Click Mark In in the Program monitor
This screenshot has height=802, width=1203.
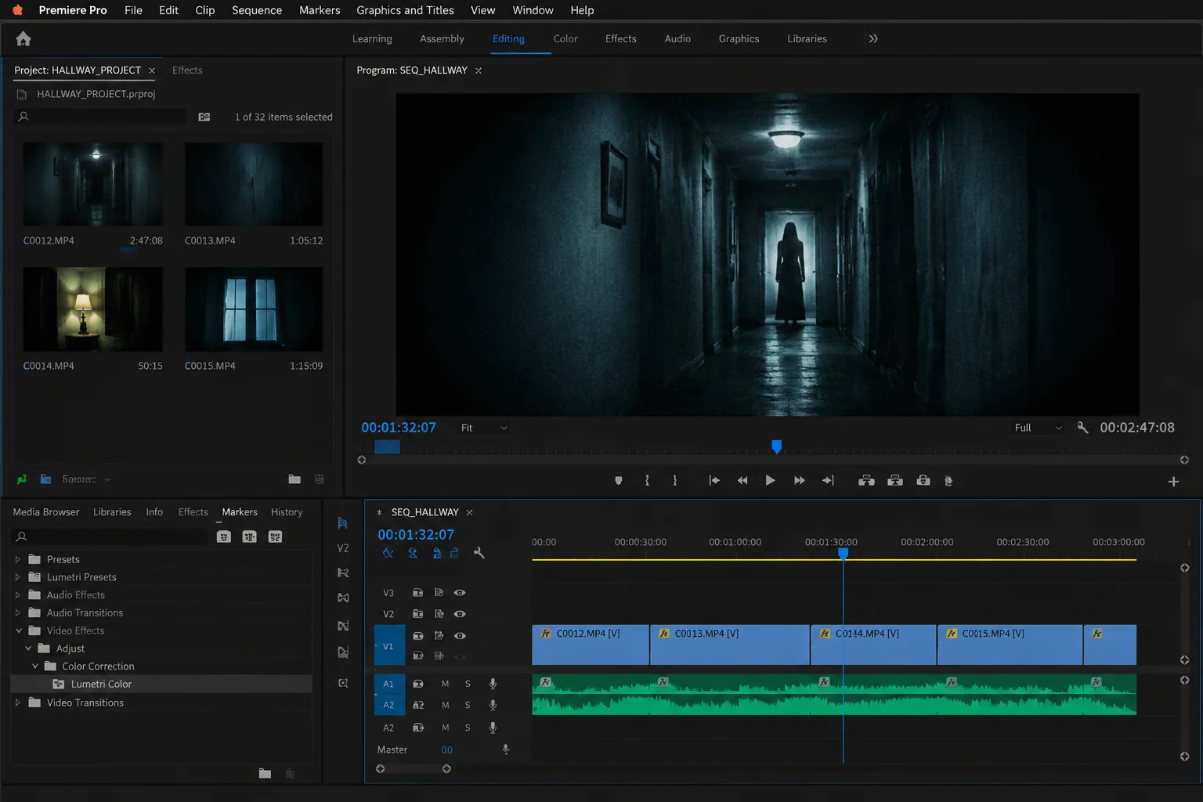647,480
